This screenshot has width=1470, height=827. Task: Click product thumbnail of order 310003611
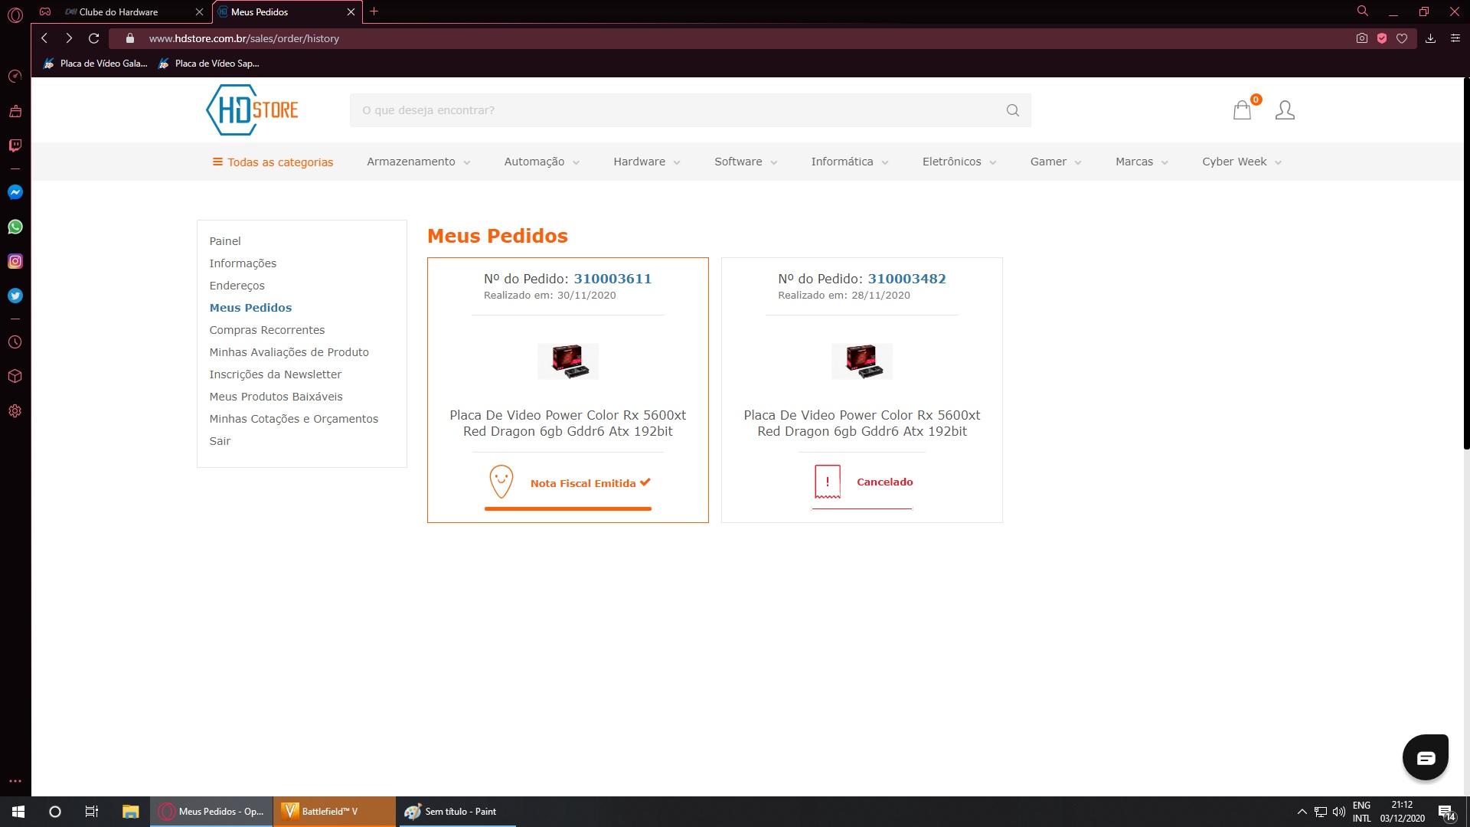568,361
